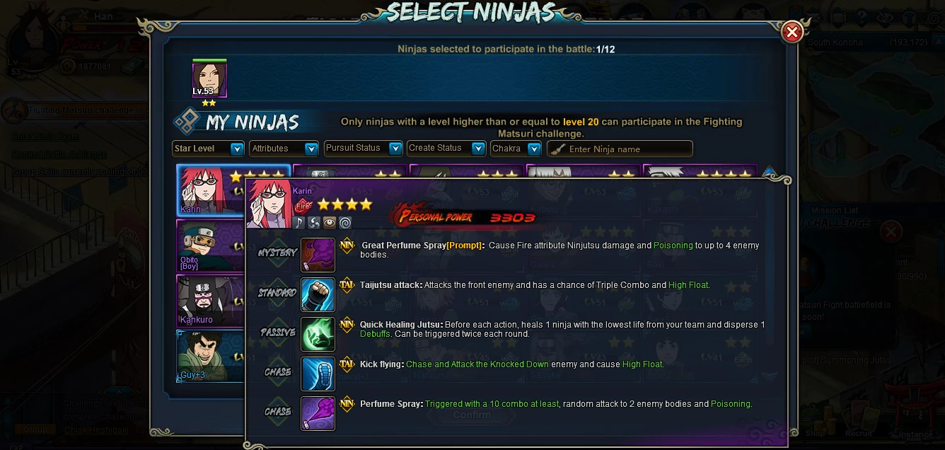
Task: Click the music note trait icon under Karin
Action: pos(298,223)
